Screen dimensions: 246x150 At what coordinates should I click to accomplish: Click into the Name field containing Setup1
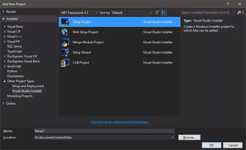click(x=104, y=131)
